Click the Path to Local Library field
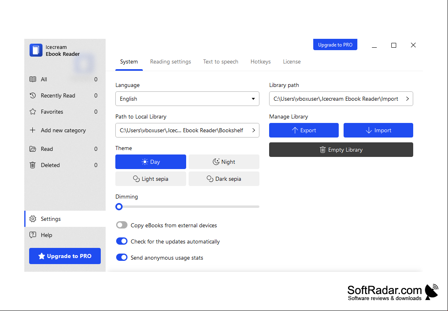This screenshot has height=311, width=448. click(x=187, y=130)
